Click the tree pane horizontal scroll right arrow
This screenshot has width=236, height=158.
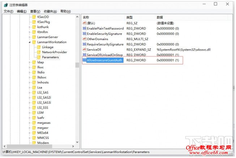tap(73, 146)
